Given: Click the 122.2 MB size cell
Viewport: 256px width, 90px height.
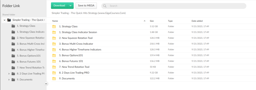Looking at the screenshot, I should click(154, 79).
